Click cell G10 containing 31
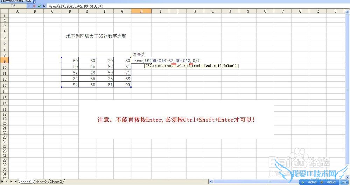 click(122, 67)
